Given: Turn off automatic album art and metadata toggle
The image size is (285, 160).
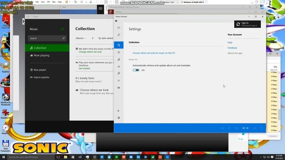Looking at the screenshot, I should tap(136, 70).
